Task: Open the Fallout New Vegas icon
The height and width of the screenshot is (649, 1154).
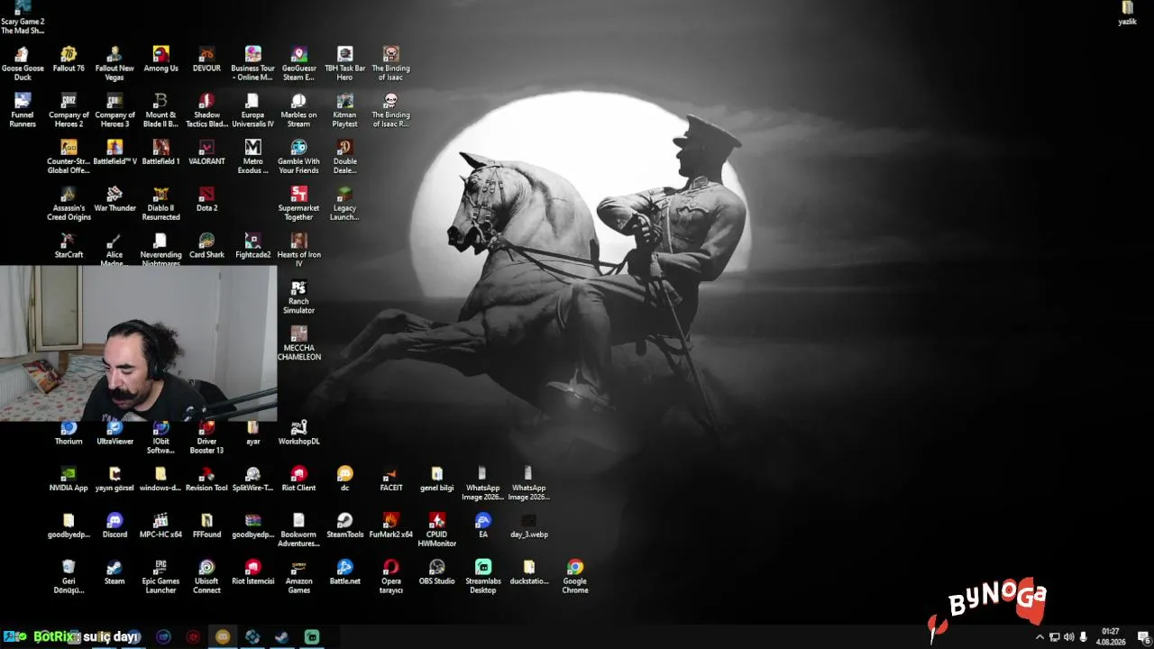Action: [114, 63]
